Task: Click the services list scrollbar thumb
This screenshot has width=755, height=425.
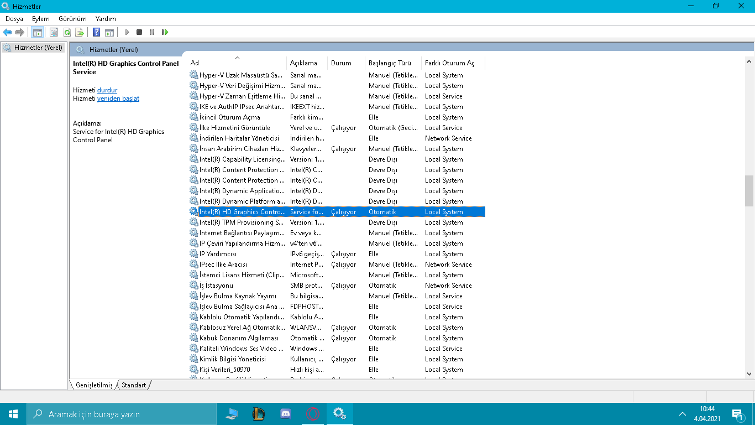Action: [749, 191]
